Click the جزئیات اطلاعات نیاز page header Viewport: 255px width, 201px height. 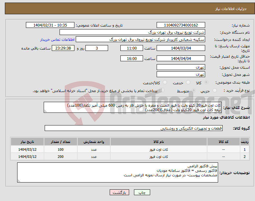click(x=231, y=9)
